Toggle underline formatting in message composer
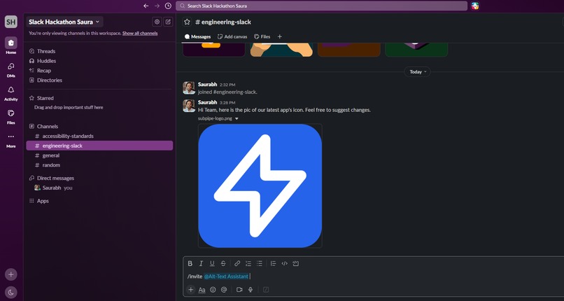The image size is (564, 301). click(x=212, y=264)
